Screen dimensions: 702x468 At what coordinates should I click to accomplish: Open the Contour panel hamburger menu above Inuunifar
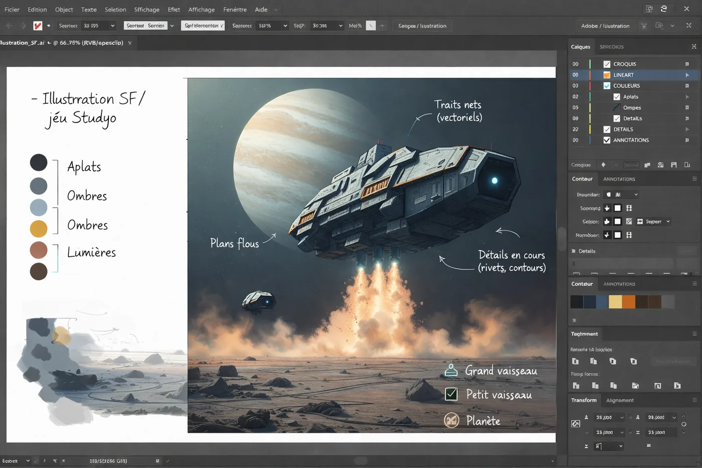[694, 179]
